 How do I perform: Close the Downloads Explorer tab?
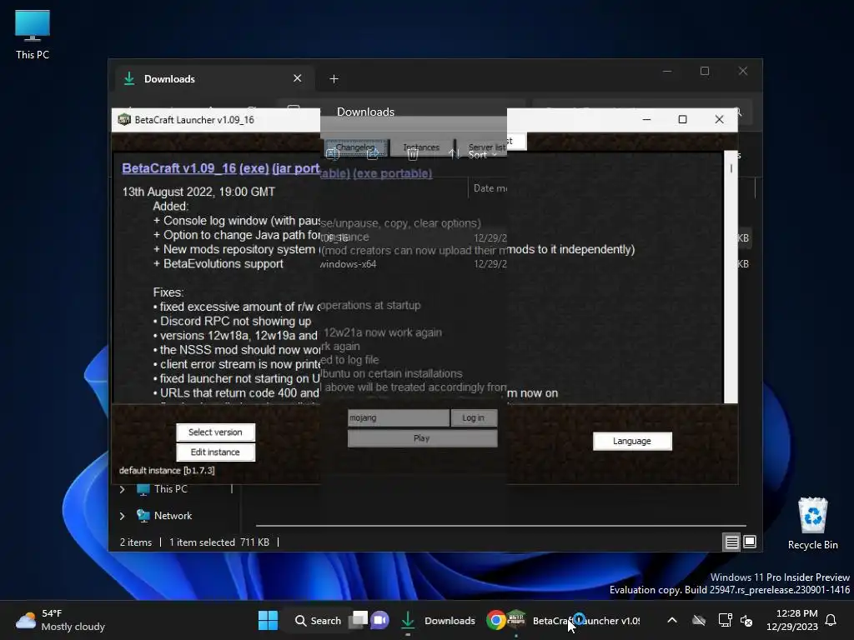(x=298, y=78)
